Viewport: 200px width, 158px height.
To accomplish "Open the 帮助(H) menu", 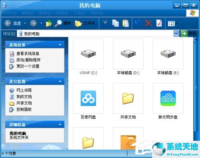I will tap(97, 13).
